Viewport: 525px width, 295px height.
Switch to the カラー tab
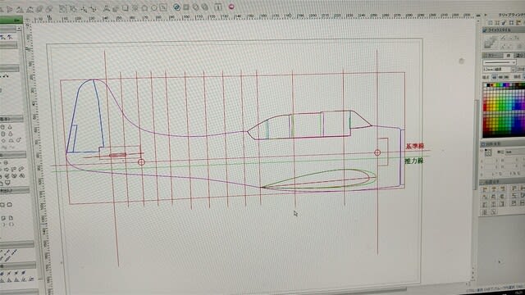coord(493,56)
